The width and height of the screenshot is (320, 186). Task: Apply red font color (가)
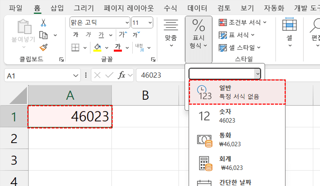click(118, 48)
